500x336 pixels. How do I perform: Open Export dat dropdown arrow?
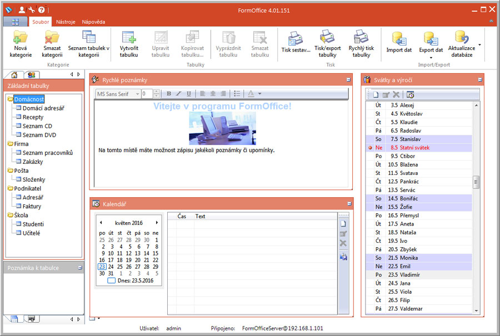[x=431, y=58]
